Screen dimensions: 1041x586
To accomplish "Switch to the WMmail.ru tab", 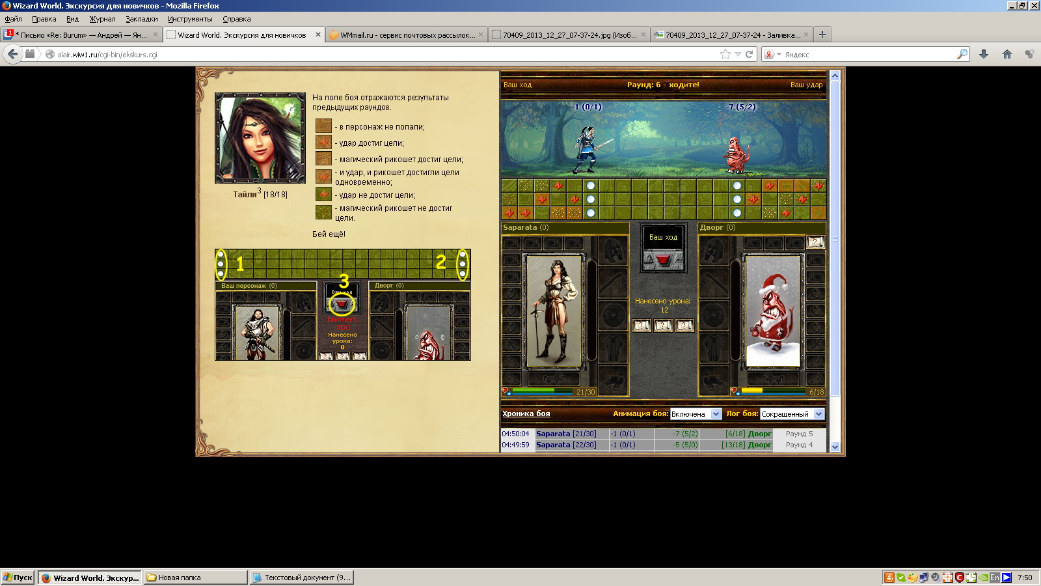I will (x=407, y=35).
